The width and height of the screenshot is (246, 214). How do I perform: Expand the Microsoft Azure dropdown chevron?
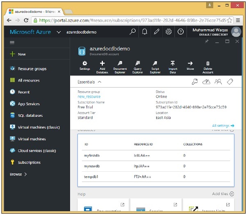pos(59,32)
